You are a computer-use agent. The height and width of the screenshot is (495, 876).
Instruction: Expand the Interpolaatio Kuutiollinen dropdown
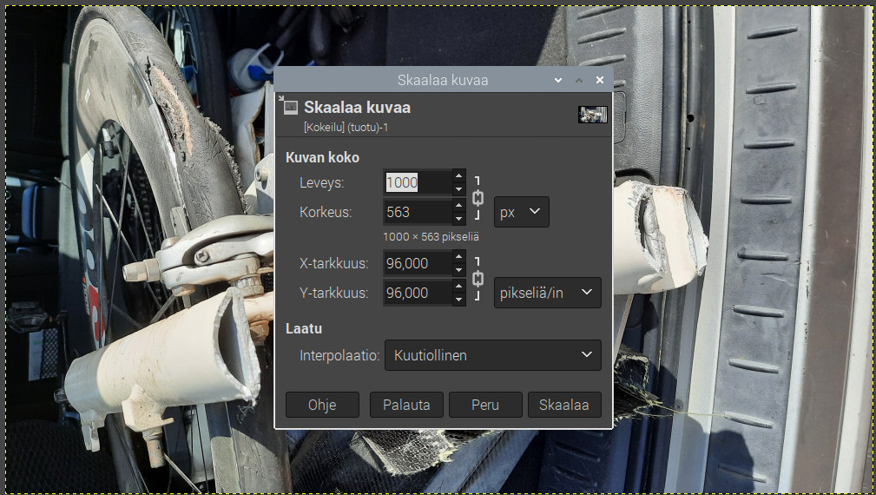click(492, 355)
